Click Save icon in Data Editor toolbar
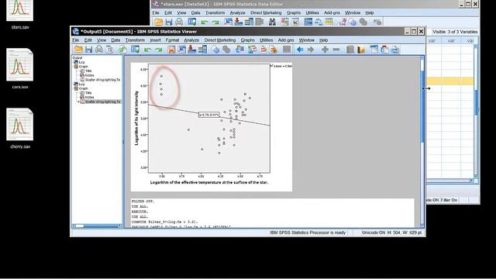 coord(169,22)
